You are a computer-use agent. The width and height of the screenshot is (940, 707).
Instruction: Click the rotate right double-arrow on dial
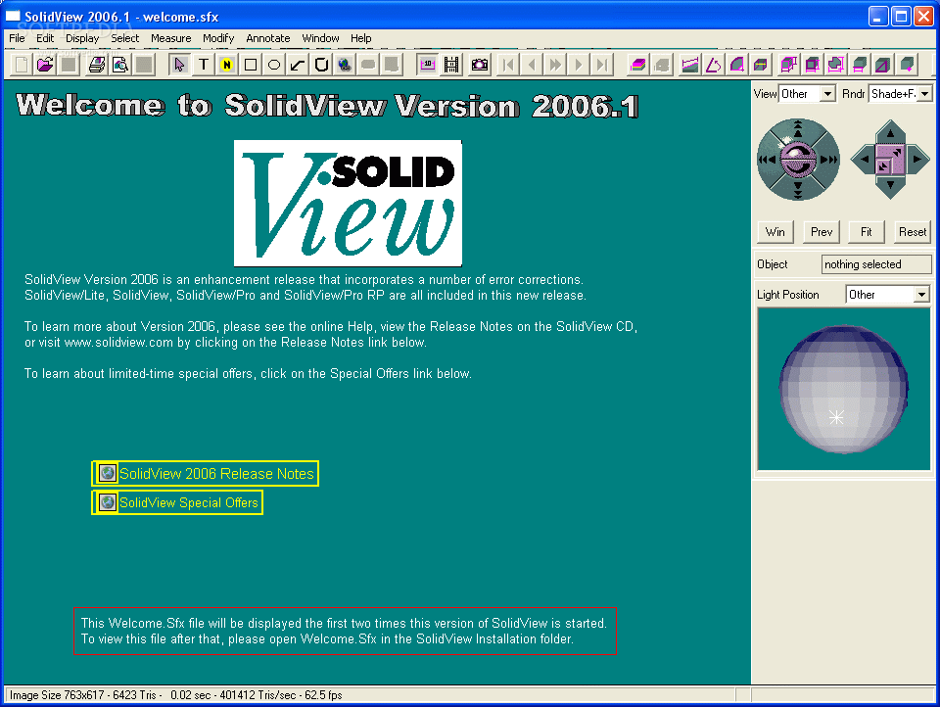pos(829,160)
